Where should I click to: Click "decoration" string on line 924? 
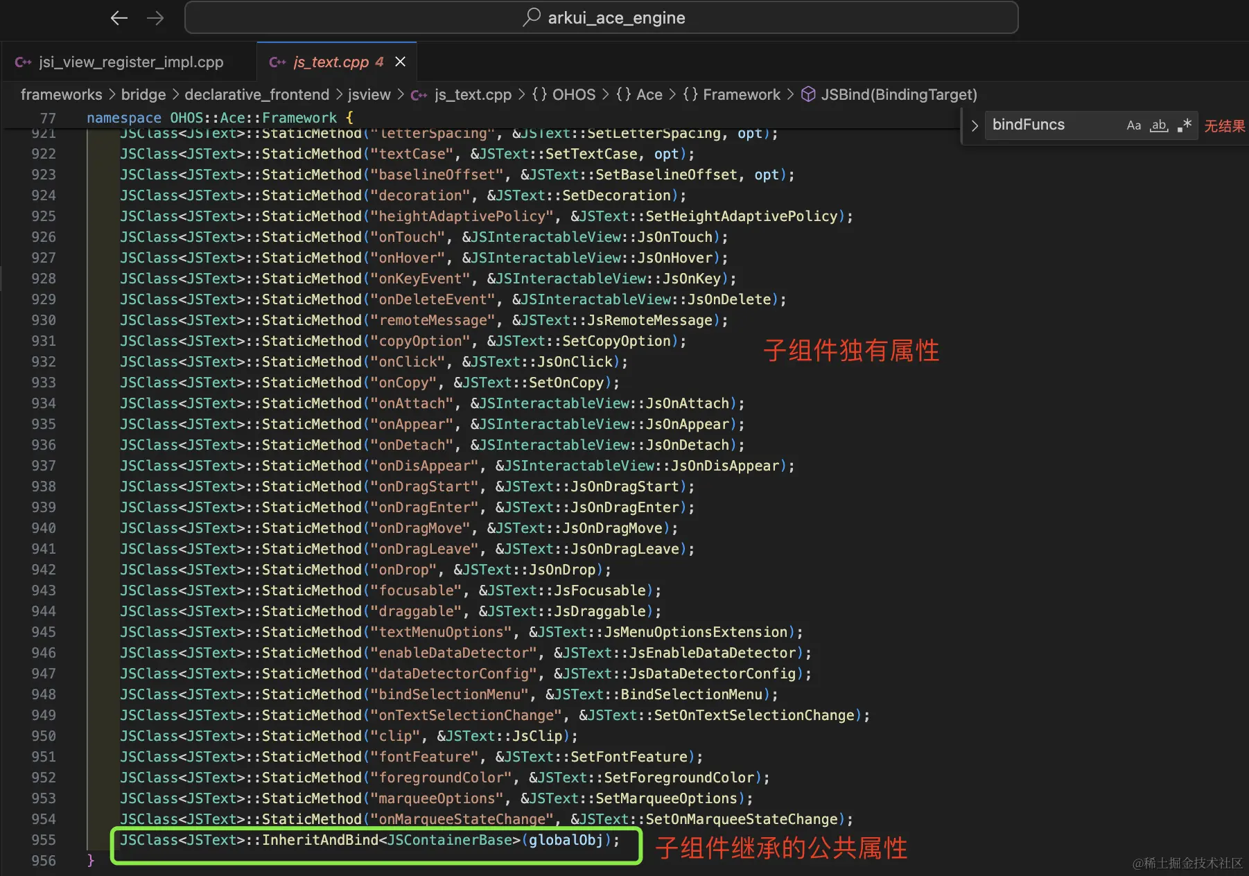tap(420, 195)
